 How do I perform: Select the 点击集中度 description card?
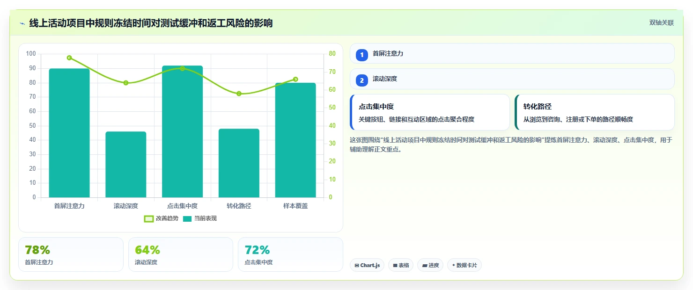[x=430, y=112]
